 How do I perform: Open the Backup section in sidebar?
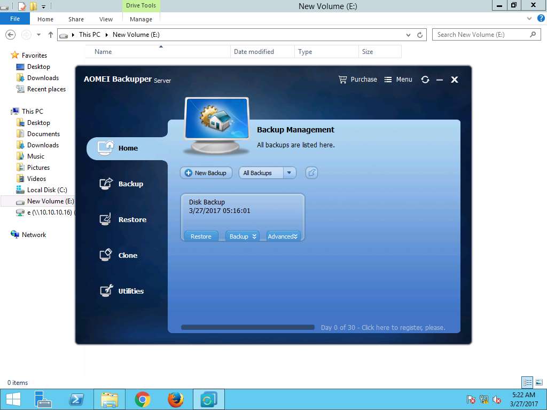(121, 184)
